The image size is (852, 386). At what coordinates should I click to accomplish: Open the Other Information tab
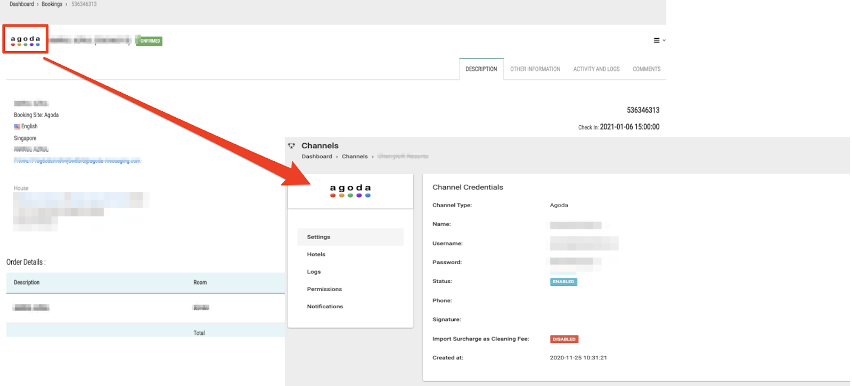tap(535, 69)
